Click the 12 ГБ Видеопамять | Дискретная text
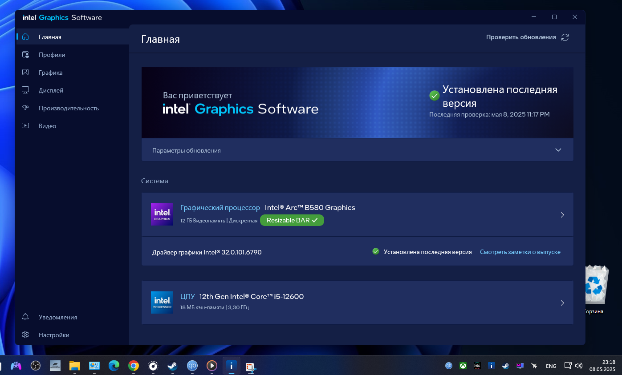Screen dimensions: 622x375 coord(219,221)
